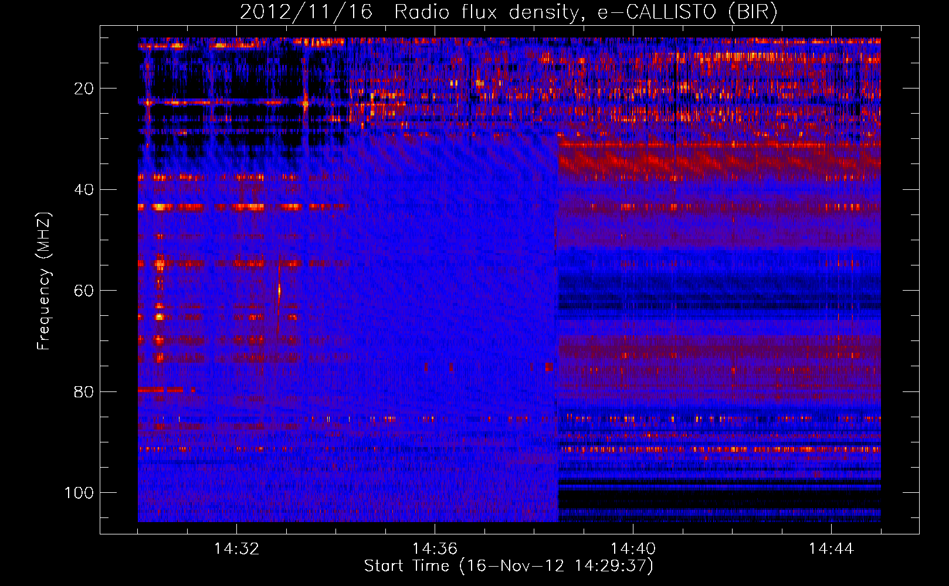Click the "14:40" time tick label
Screen dimensions: 949x586
coord(633,549)
